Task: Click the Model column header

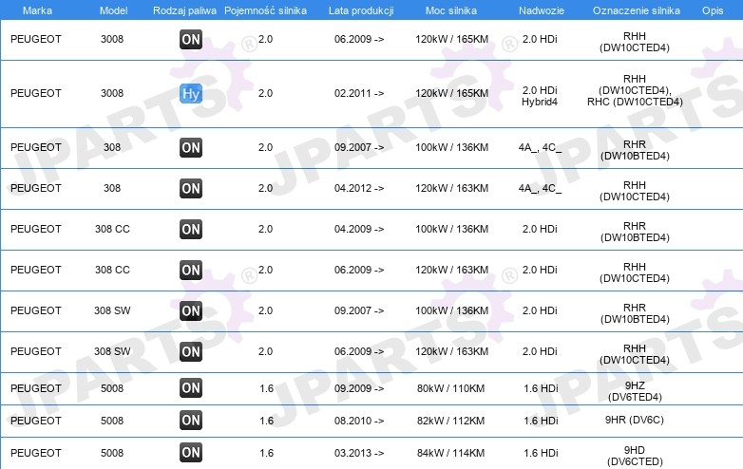Action: [113, 10]
